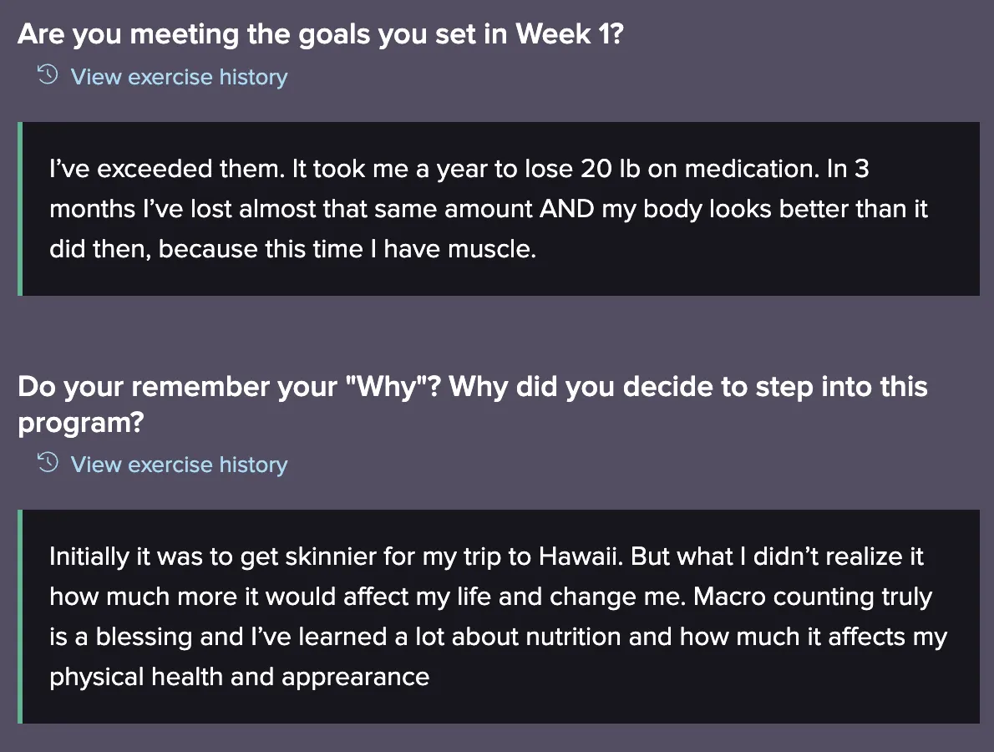Click the word "AND" in the first answer
This screenshot has height=752, width=994.
pos(566,209)
